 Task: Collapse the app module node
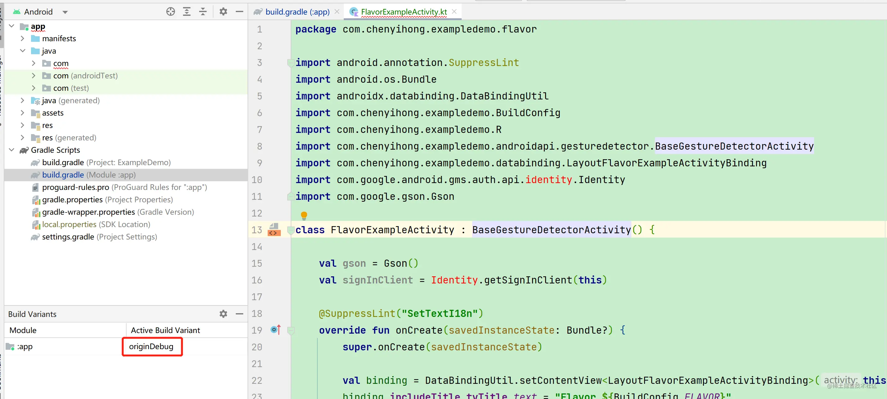(x=12, y=26)
